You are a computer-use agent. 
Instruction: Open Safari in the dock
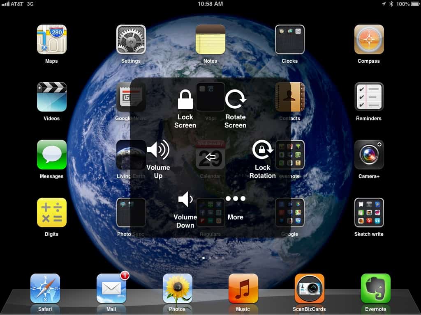point(45,288)
